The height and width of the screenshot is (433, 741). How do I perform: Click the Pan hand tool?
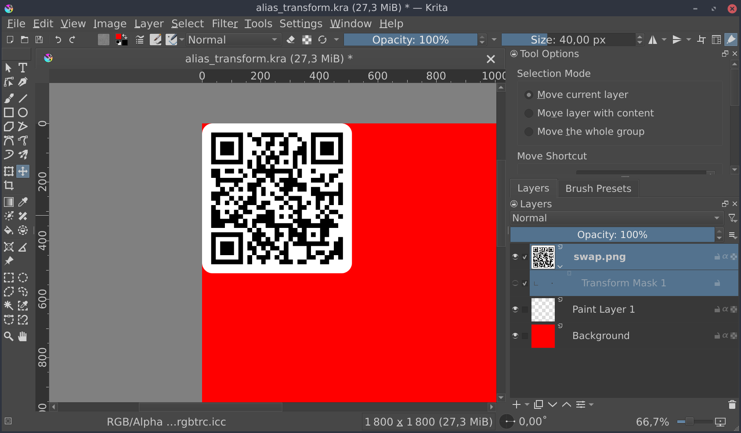23,336
